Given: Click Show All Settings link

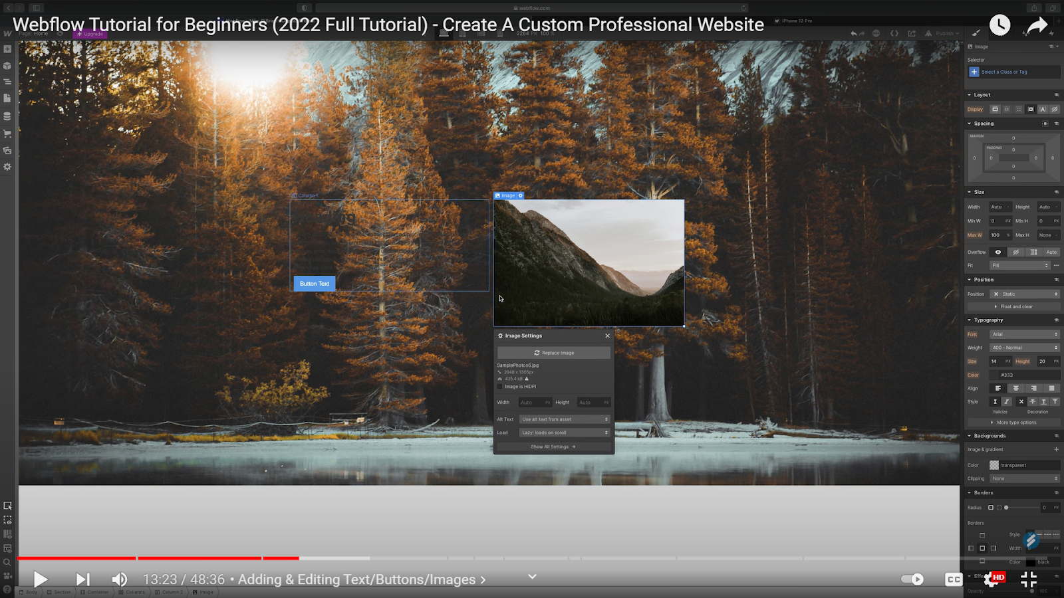Looking at the screenshot, I should click(x=553, y=447).
